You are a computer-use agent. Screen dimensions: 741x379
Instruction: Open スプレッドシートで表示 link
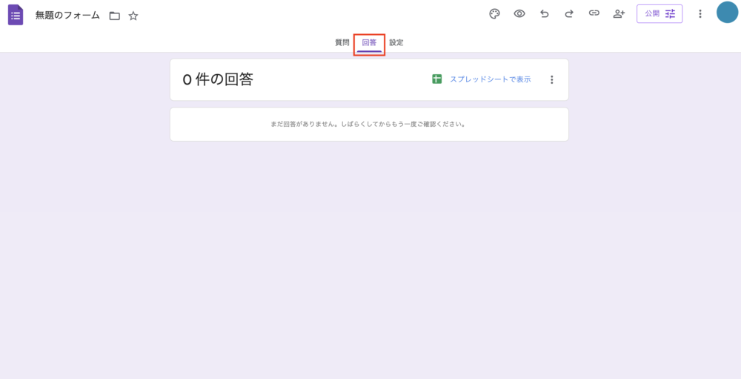click(490, 79)
